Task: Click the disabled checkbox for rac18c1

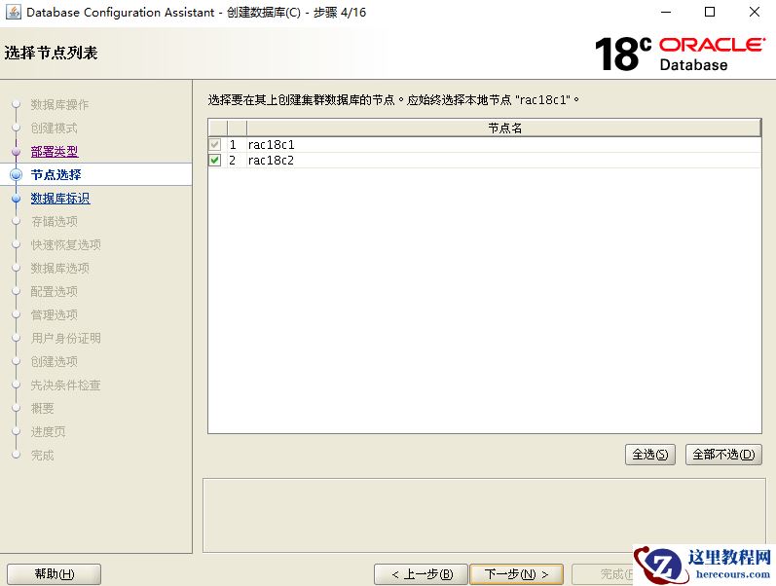Action: click(x=215, y=144)
